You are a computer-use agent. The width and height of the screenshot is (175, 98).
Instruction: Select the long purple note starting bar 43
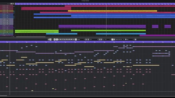pyautogui.click(x=154, y=47)
